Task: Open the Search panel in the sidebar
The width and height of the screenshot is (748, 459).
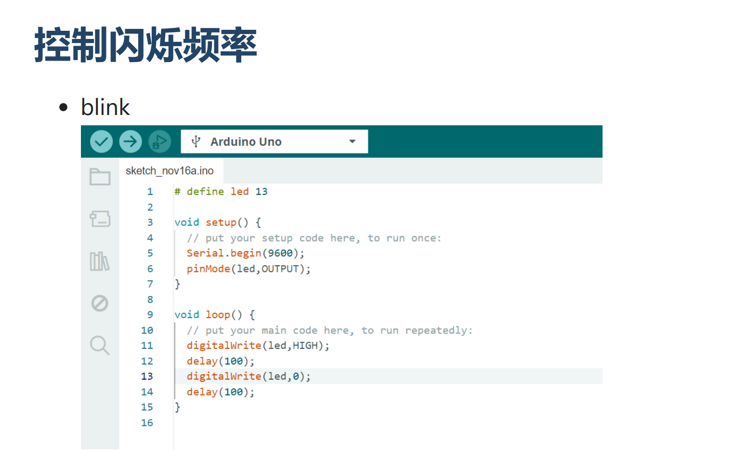Action: (100, 345)
